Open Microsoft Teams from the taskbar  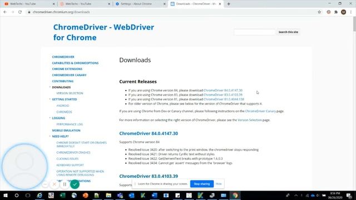coord(120,196)
